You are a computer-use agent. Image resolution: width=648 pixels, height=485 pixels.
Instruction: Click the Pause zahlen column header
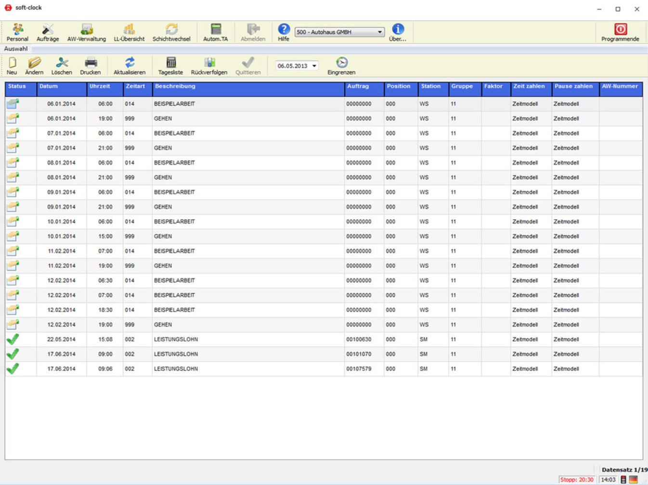tap(575, 89)
